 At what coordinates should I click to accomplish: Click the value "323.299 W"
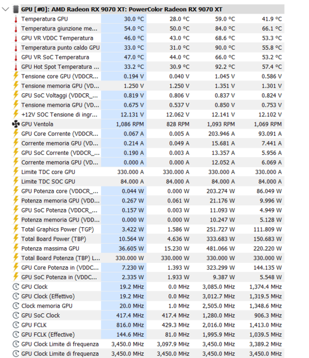[x=221, y=267]
